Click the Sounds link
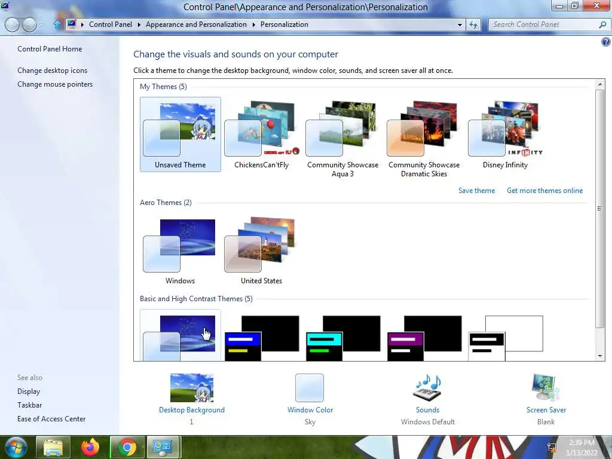The image size is (612, 459). pos(428,410)
